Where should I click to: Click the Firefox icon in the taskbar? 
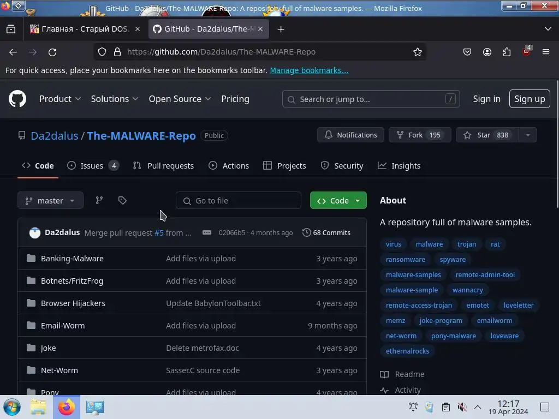[67, 407]
